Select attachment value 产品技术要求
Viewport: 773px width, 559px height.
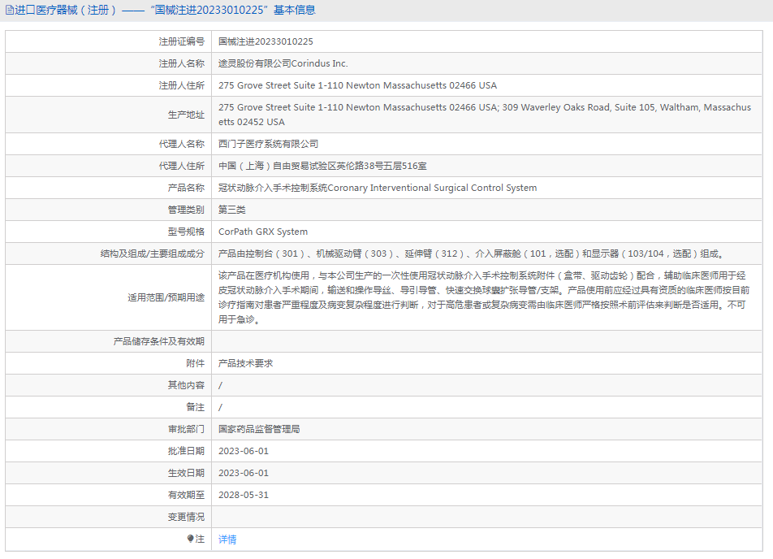(x=245, y=364)
